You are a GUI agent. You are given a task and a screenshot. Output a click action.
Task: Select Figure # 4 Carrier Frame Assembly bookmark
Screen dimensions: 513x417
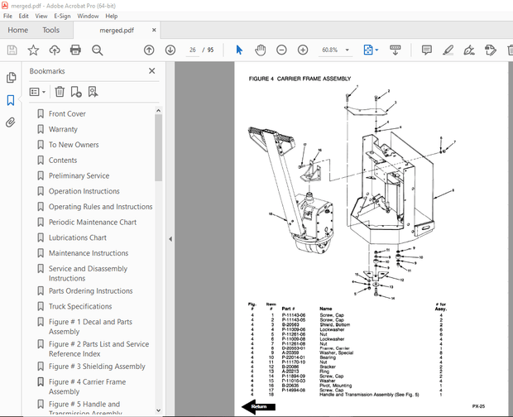click(x=87, y=386)
